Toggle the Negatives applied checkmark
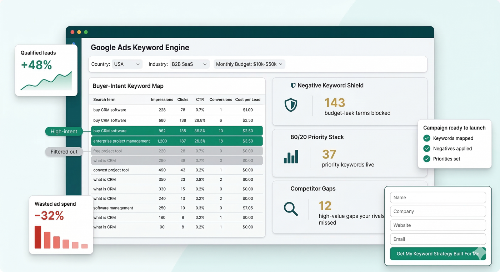This screenshot has width=500, height=272. point(427,148)
